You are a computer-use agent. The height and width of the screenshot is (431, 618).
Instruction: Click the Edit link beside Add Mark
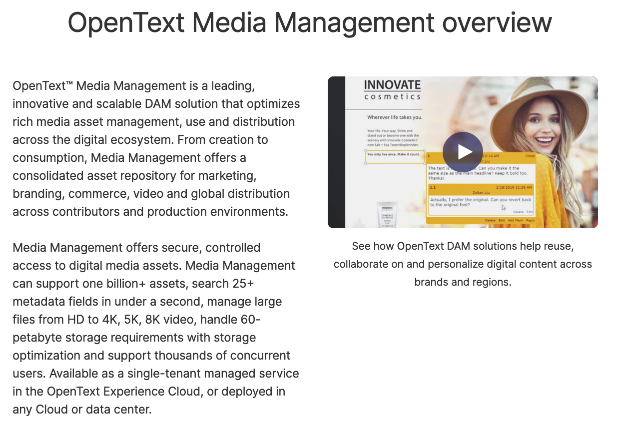pyautogui.click(x=502, y=220)
